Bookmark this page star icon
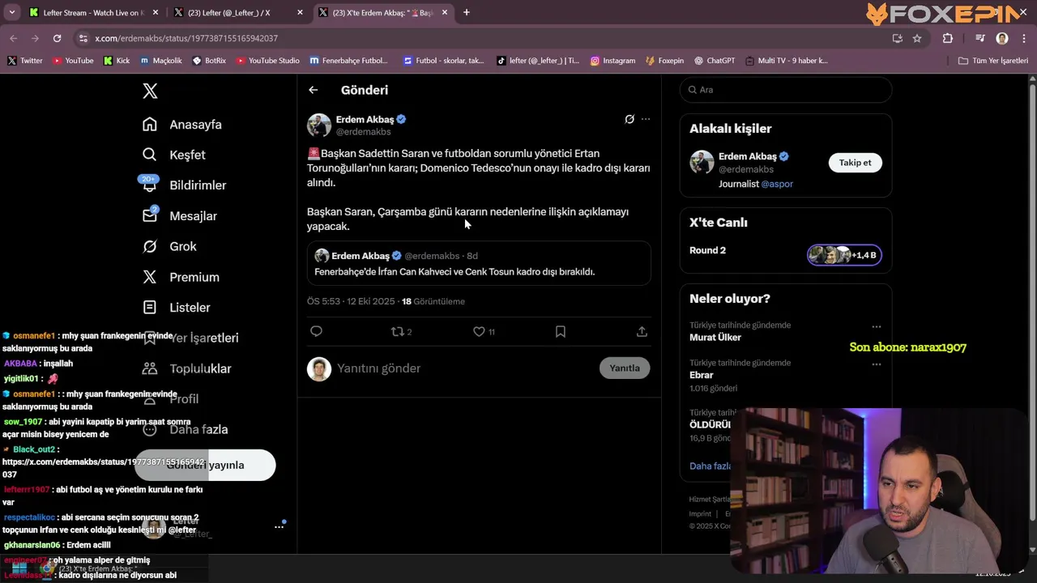 (917, 38)
